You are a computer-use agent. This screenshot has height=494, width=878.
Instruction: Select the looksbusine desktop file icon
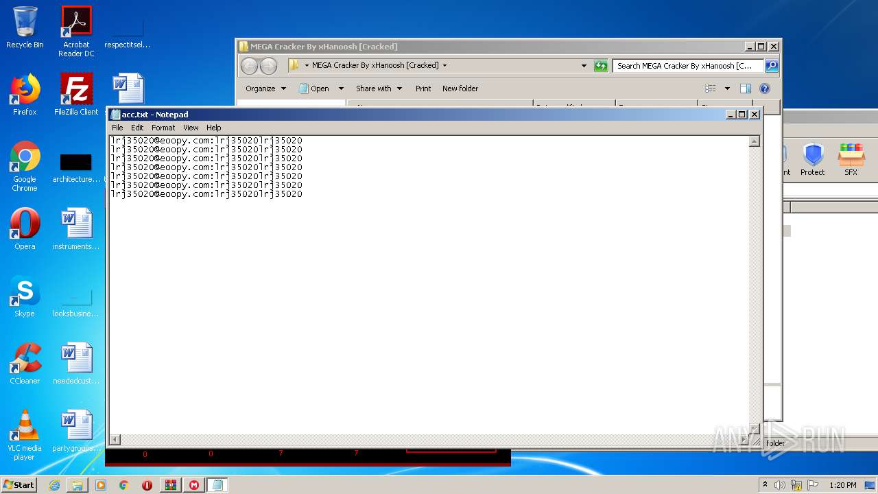tap(76, 301)
